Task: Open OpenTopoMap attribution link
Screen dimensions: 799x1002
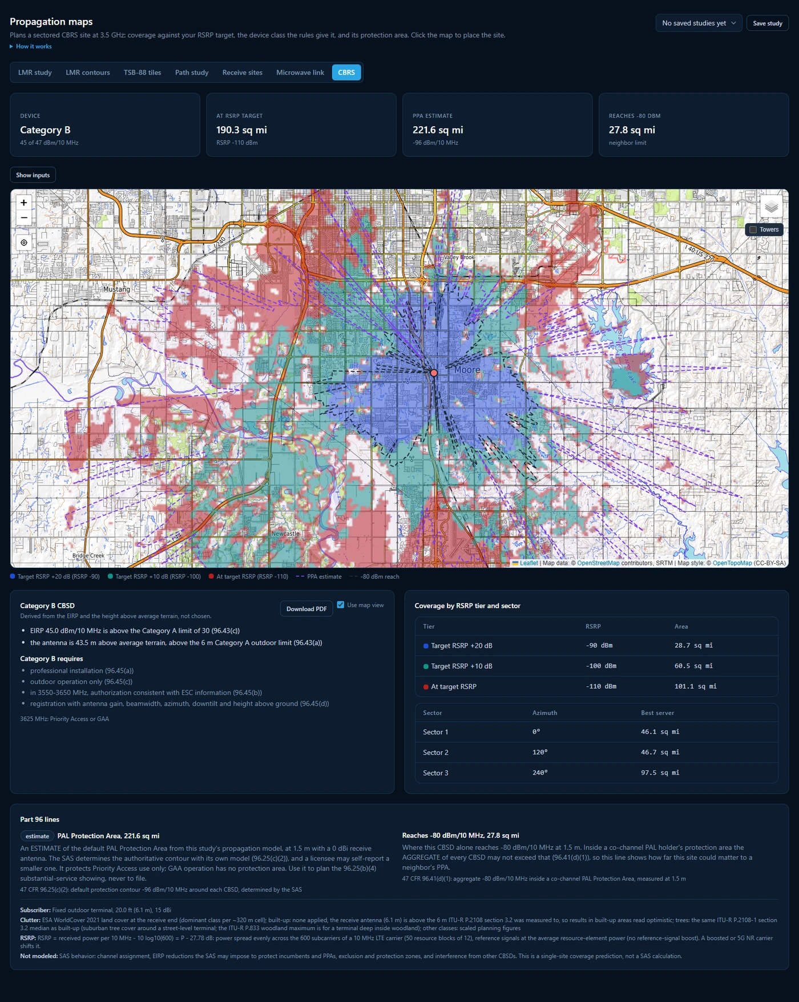Action: click(732, 563)
